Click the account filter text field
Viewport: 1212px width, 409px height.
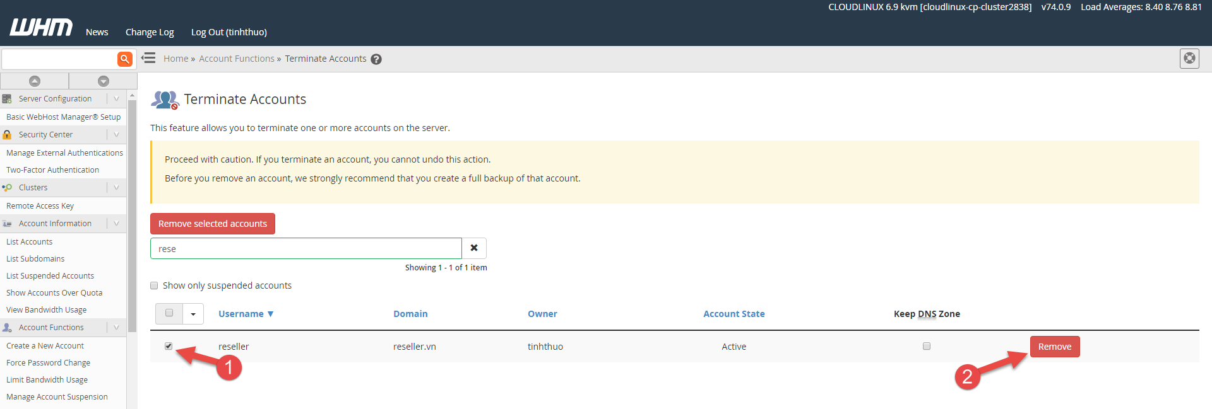pos(306,248)
